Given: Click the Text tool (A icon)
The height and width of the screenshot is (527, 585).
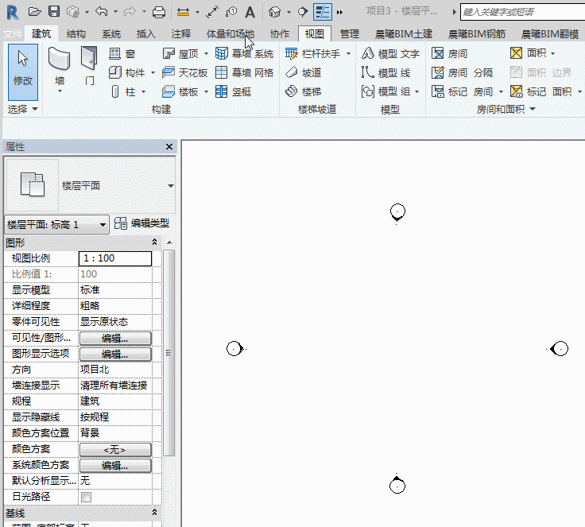Looking at the screenshot, I should 250,12.
